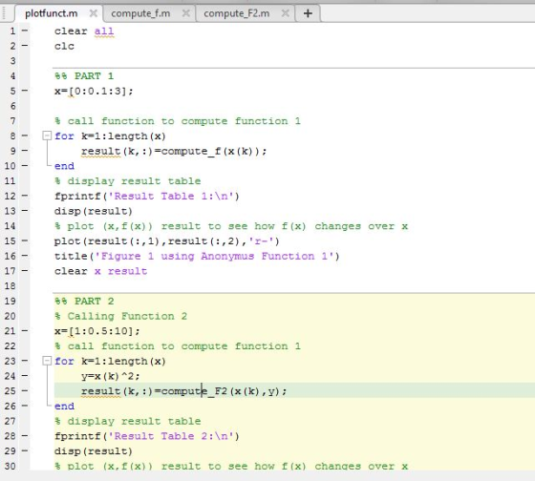
Task: Click the 'end' keyword on line 26
Action: tap(64, 406)
